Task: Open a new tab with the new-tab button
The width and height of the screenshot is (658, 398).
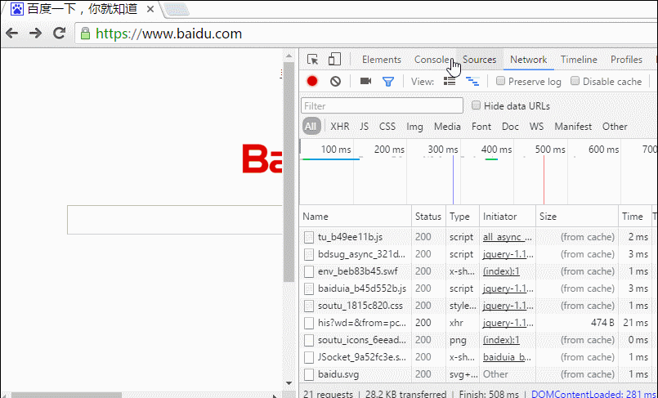Action: 176,10
